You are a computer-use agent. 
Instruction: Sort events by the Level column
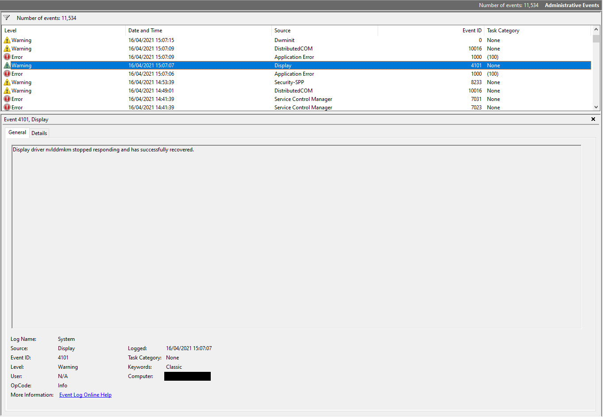(x=64, y=31)
